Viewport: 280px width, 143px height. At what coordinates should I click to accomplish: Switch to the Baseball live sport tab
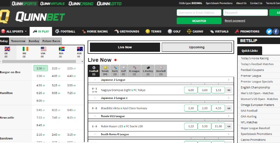click(x=161, y=71)
